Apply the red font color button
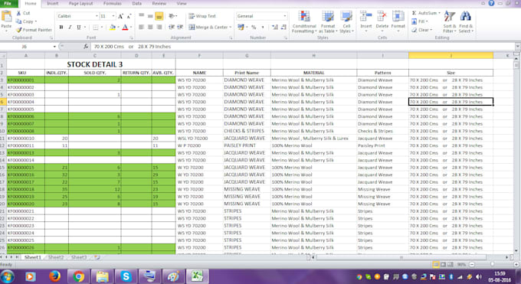The image size is (521, 284). pos(125,28)
